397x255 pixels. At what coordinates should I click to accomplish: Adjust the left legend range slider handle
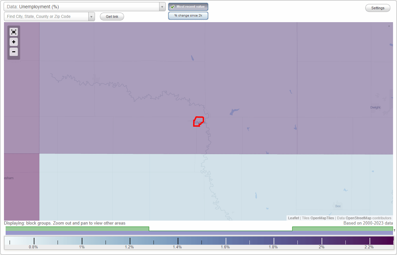point(149,228)
